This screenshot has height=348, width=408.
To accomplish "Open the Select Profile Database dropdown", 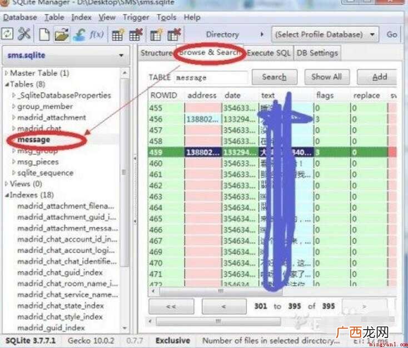I will pos(325,34).
